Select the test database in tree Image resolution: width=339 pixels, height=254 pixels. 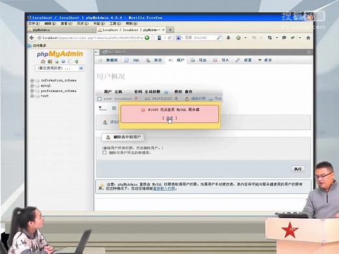tap(44, 96)
